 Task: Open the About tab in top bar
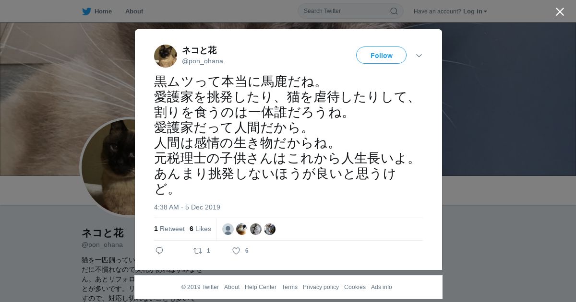134,11
